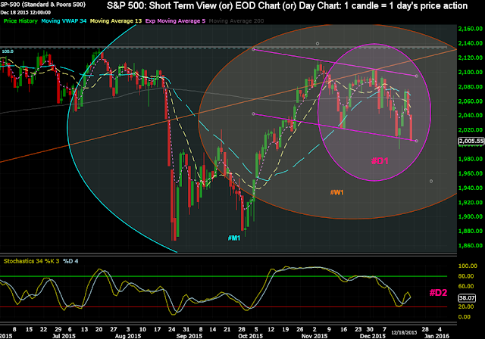This screenshot has width=485, height=339.
Task: Select the 'Price History' legend label
Action: click(x=20, y=21)
